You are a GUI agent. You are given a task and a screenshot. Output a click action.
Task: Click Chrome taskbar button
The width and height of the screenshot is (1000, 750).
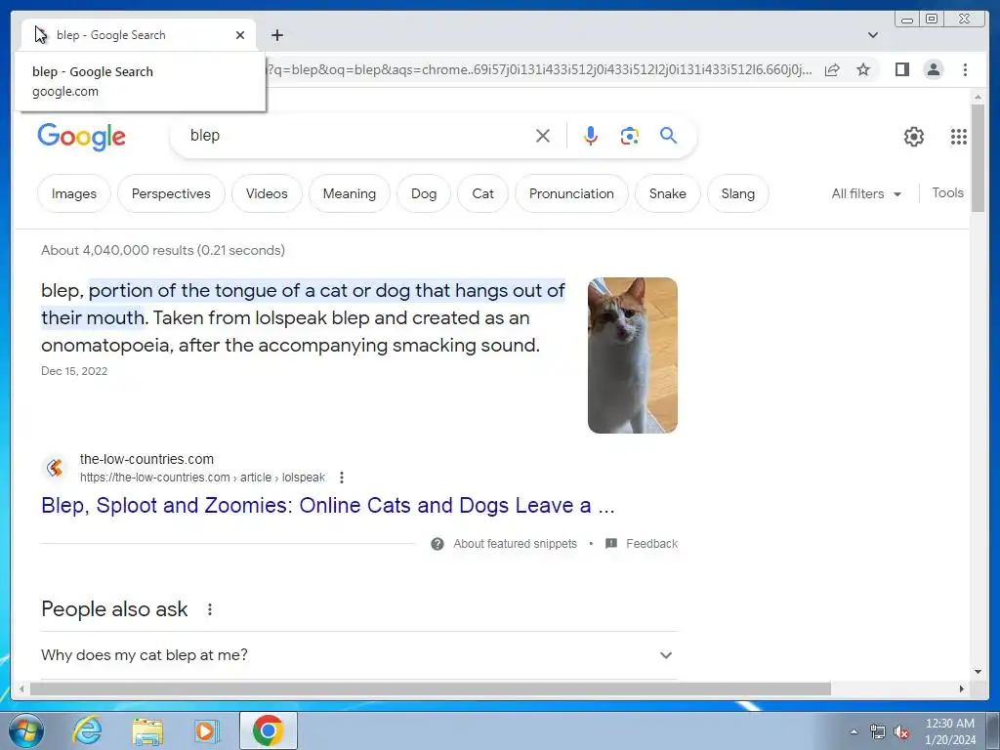pyautogui.click(x=269, y=730)
